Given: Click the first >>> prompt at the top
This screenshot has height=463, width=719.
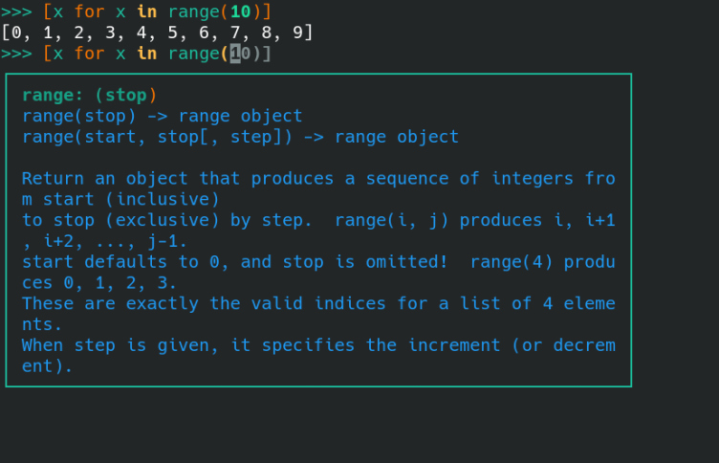Looking at the screenshot, I should [16, 11].
